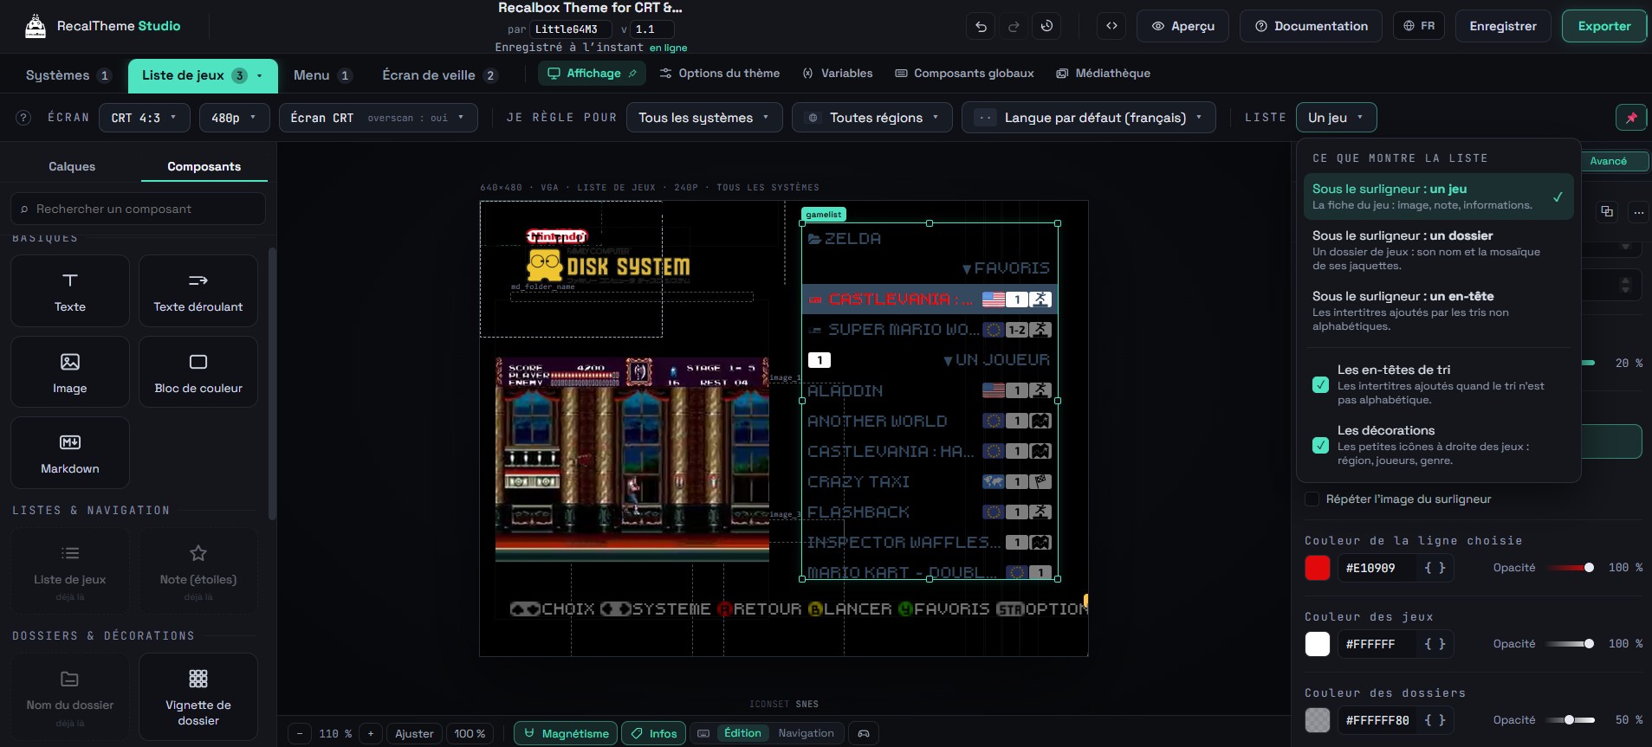Image resolution: width=1652 pixels, height=747 pixels.
Task: Add a Texte déroulant component
Action: pos(198,291)
